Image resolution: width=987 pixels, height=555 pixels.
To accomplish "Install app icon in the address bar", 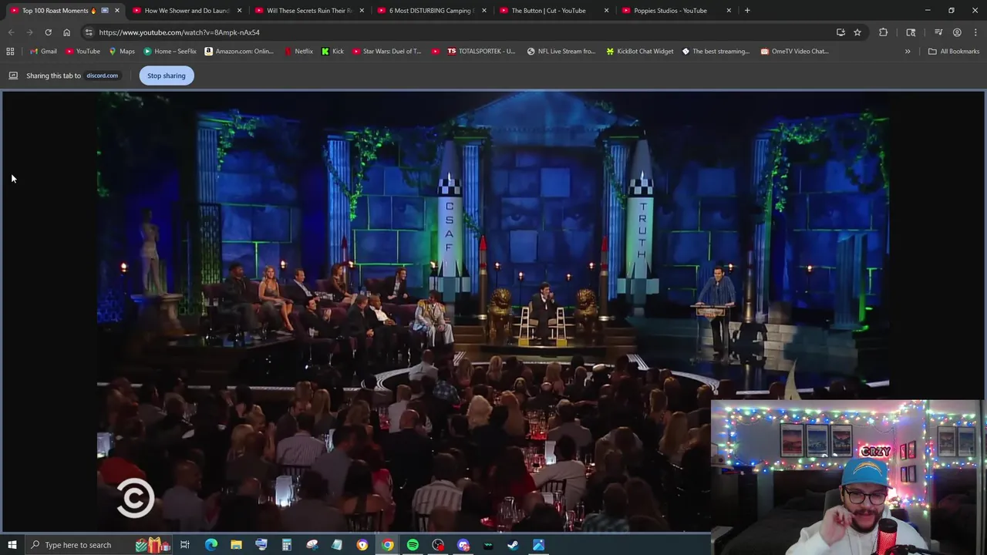I will [840, 32].
